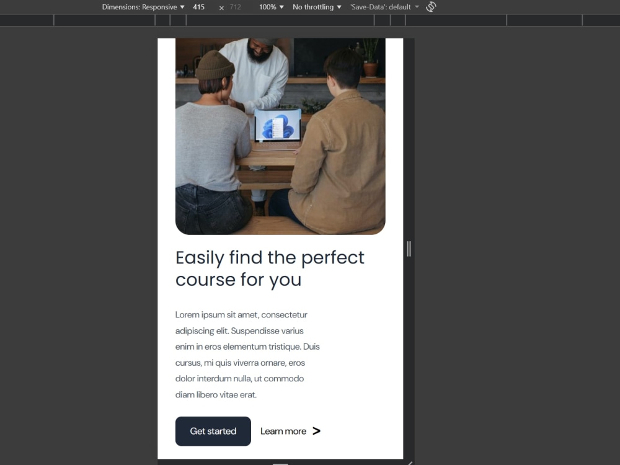Image resolution: width=620 pixels, height=465 pixels.
Task: Grab the right-side viewport resize handle
Action: [409, 249]
